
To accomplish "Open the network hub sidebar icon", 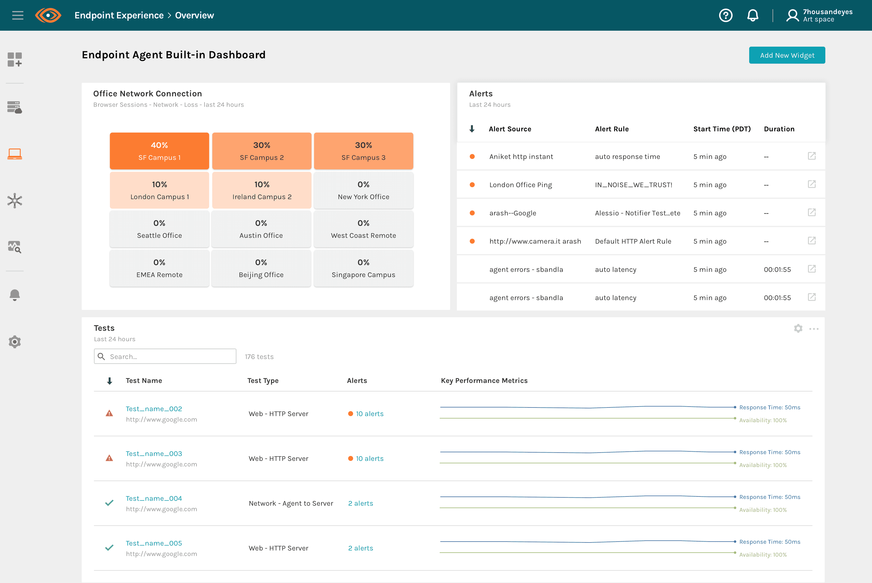I will click(15, 200).
